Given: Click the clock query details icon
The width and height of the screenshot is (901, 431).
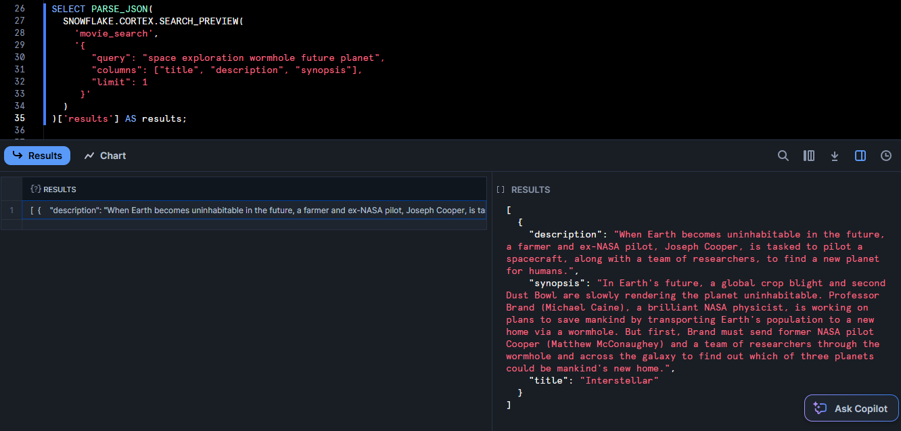Looking at the screenshot, I should click(885, 156).
